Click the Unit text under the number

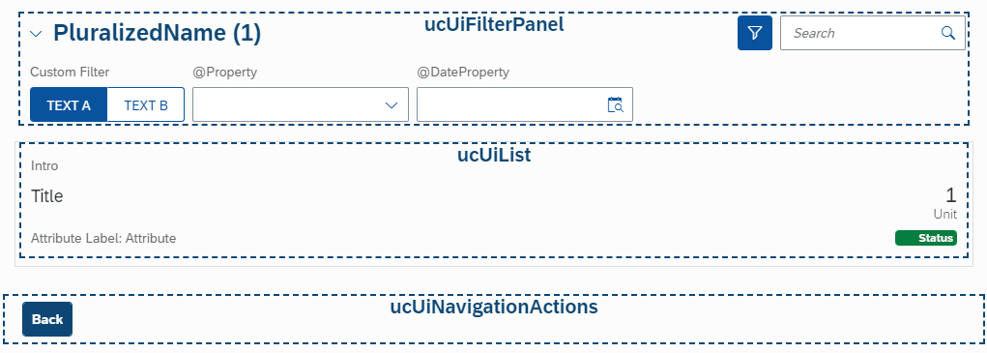pyautogui.click(x=944, y=214)
